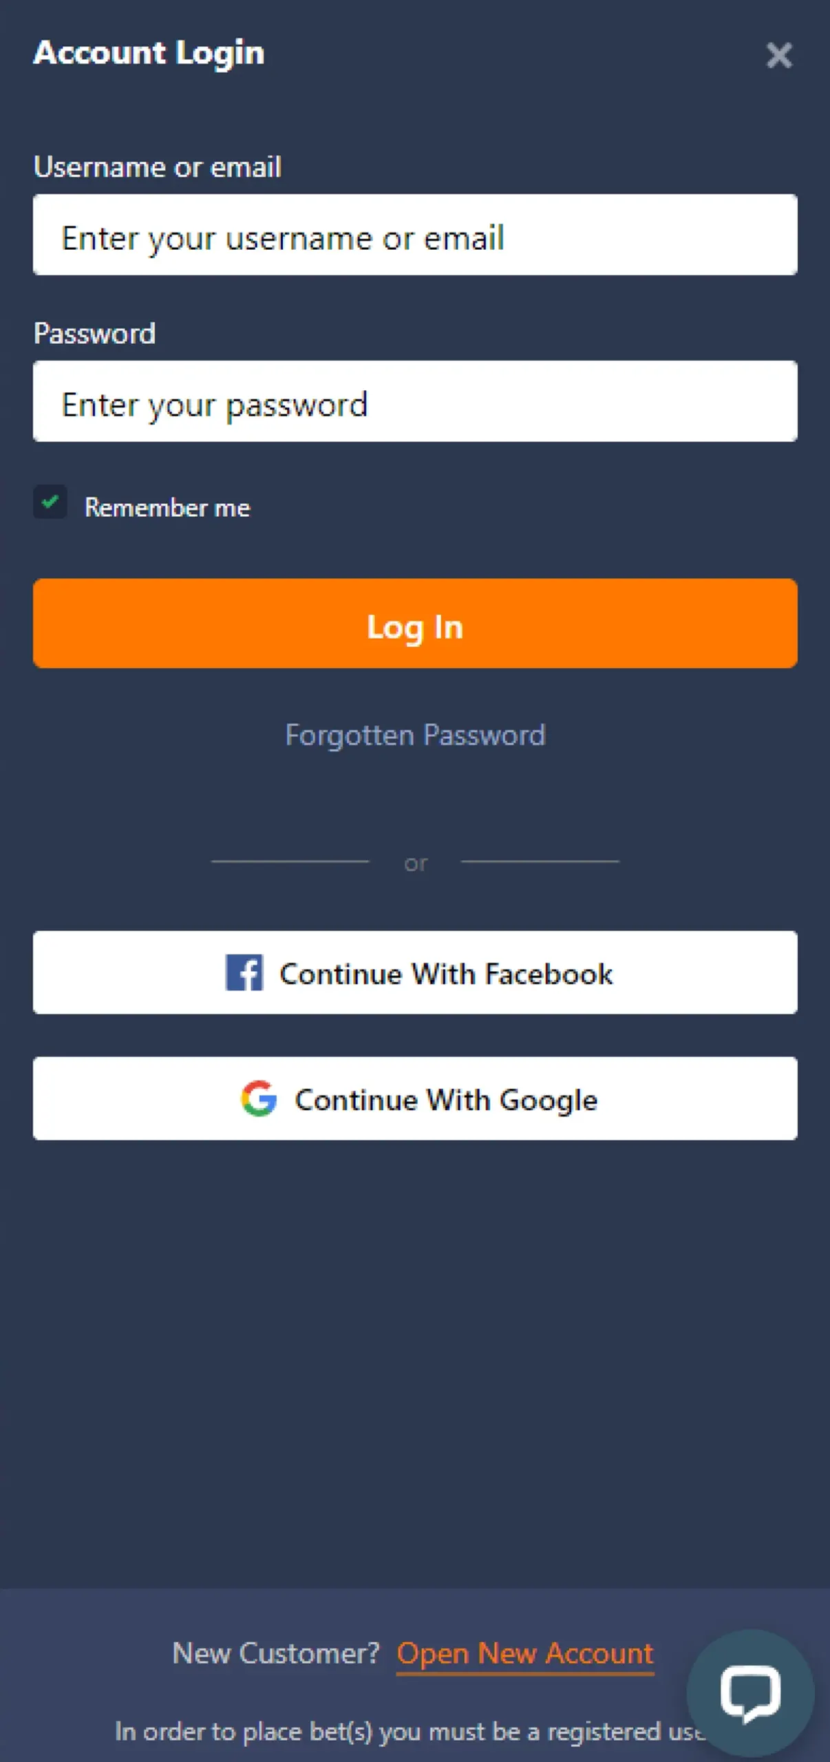Select Continue With Facebook

click(414, 973)
